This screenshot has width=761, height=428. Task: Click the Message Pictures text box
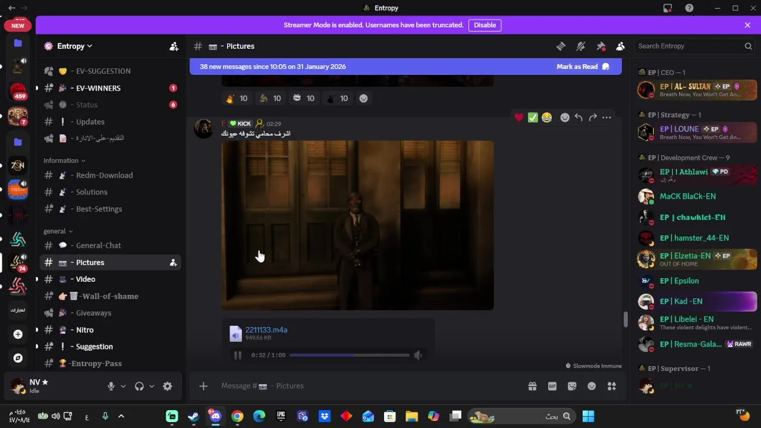[369, 386]
